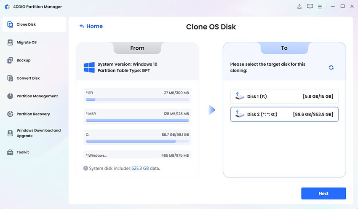Click the Disk 1 USB drive icon

pos(240,96)
